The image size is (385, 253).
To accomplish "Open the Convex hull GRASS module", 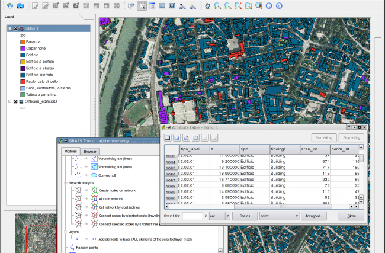I will pyautogui.click(x=107, y=175).
